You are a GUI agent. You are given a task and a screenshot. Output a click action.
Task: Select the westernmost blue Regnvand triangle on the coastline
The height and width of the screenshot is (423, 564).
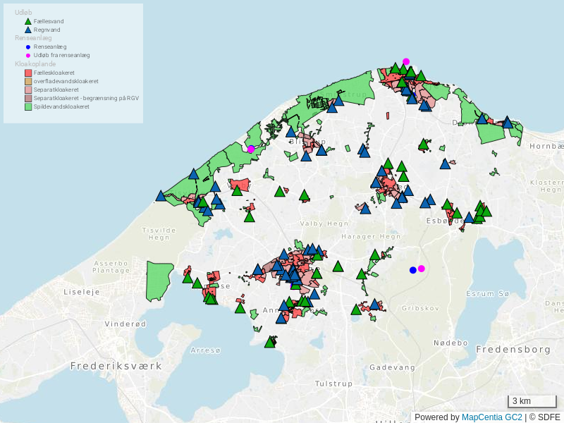(x=161, y=196)
